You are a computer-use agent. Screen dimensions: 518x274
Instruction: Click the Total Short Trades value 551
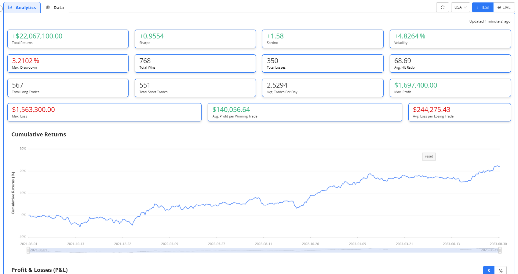point(145,85)
